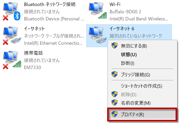The width and height of the screenshot is (179, 123).
Task: Click the Intel(R) Ethernet Connection description text
Action: point(53,43)
